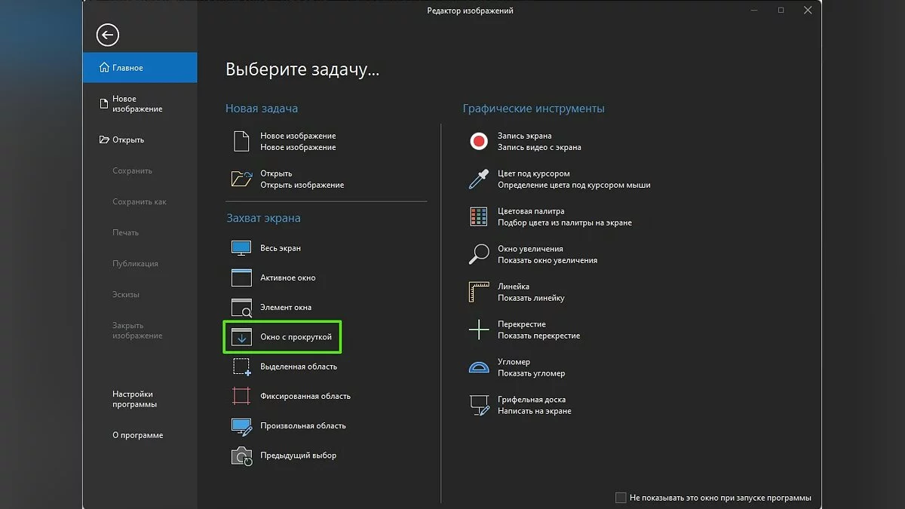Screen dimensions: 905x509
Task: Open Настройки программы in the sidebar
Action: [x=134, y=399]
